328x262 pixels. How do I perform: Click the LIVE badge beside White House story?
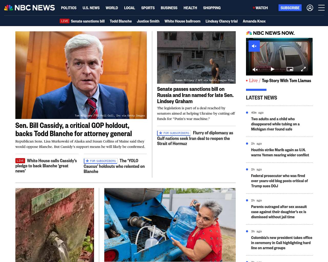(x=20, y=161)
